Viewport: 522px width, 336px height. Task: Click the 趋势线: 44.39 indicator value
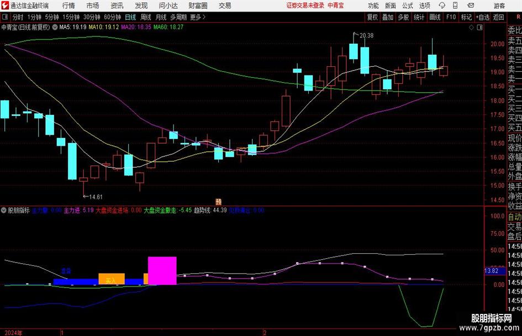pos(210,210)
